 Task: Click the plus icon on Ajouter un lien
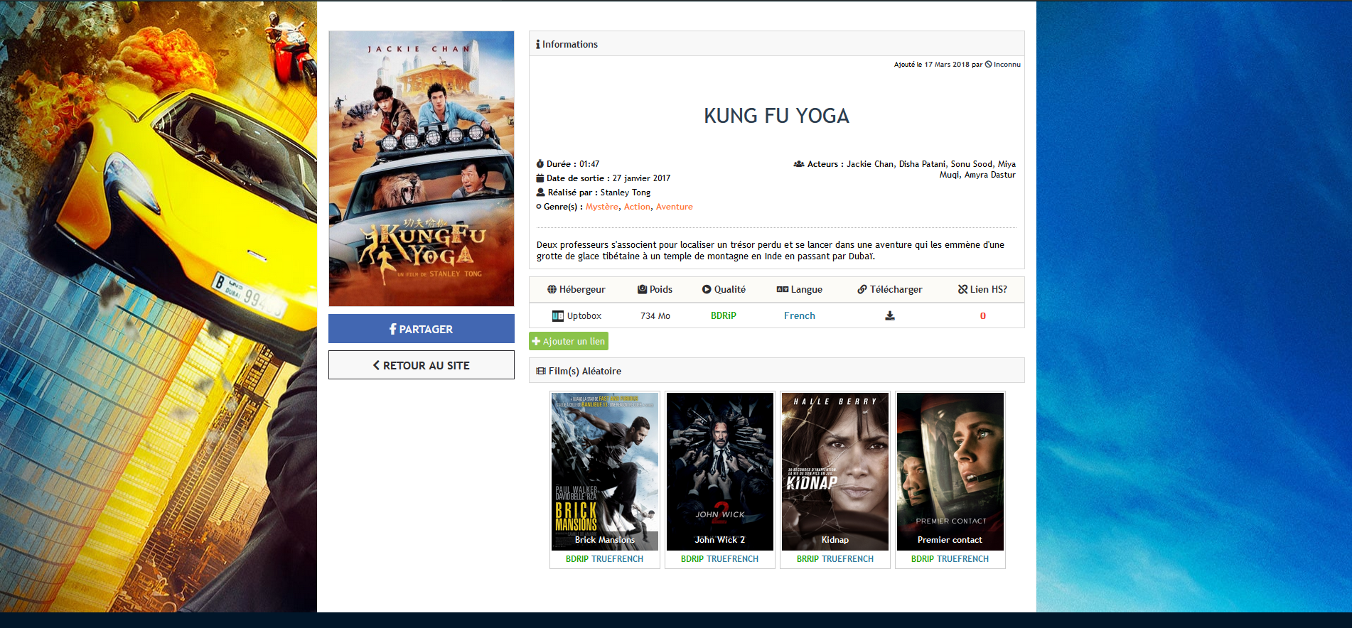pos(536,341)
